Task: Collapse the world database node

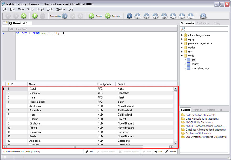Action: [182, 56]
